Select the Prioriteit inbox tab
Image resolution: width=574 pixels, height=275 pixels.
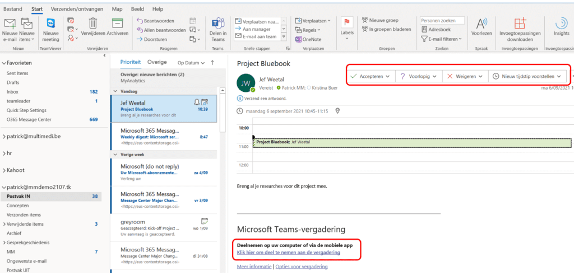point(131,62)
